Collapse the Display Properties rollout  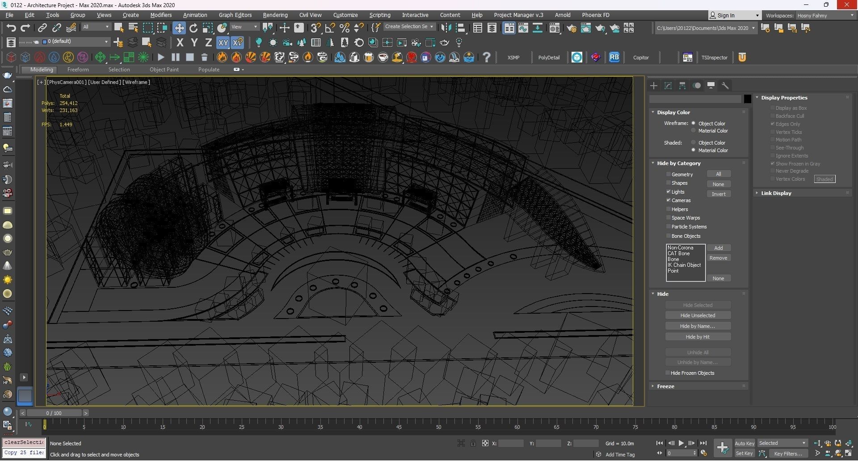[x=784, y=98]
